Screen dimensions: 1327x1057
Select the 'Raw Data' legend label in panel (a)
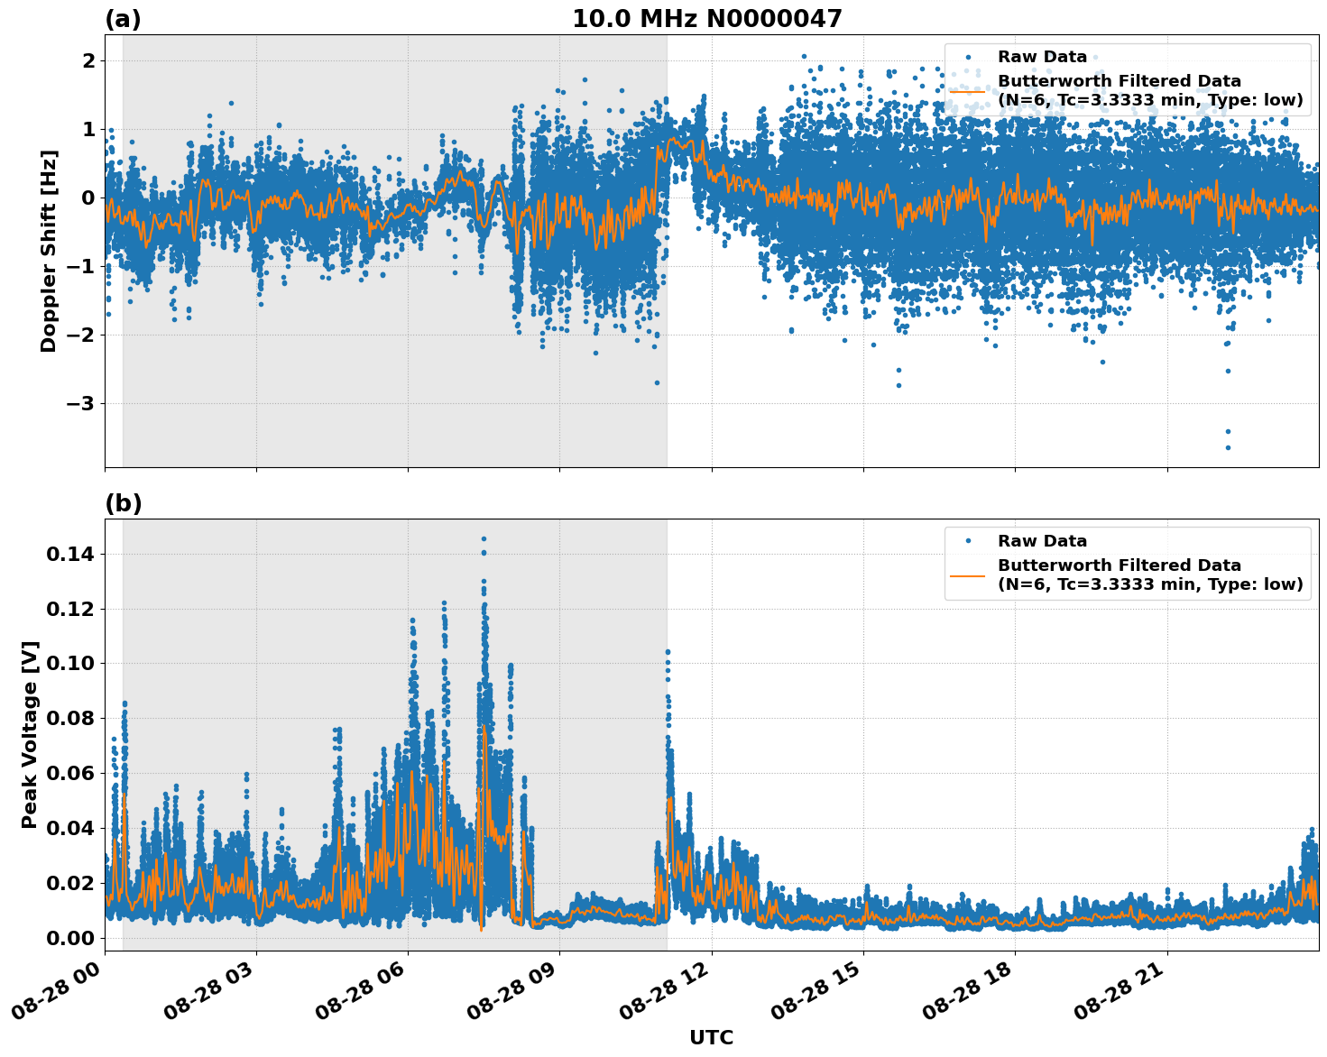coord(1043,54)
